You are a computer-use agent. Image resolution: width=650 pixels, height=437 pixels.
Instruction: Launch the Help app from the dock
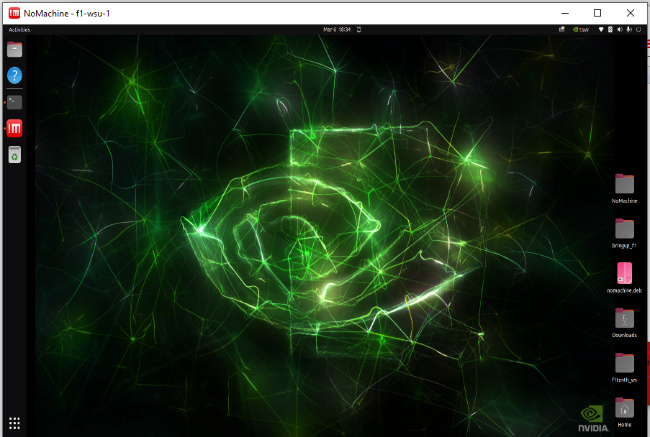coord(14,75)
